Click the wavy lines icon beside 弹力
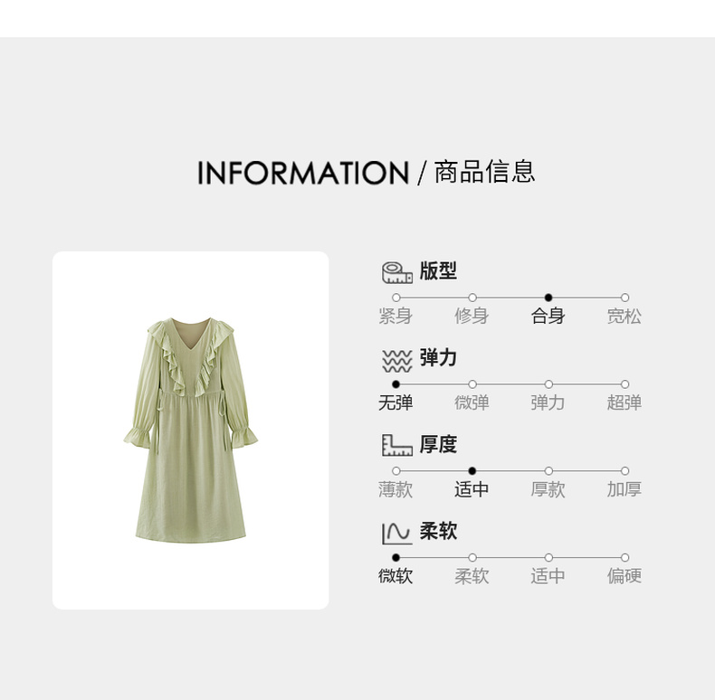 point(397,361)
